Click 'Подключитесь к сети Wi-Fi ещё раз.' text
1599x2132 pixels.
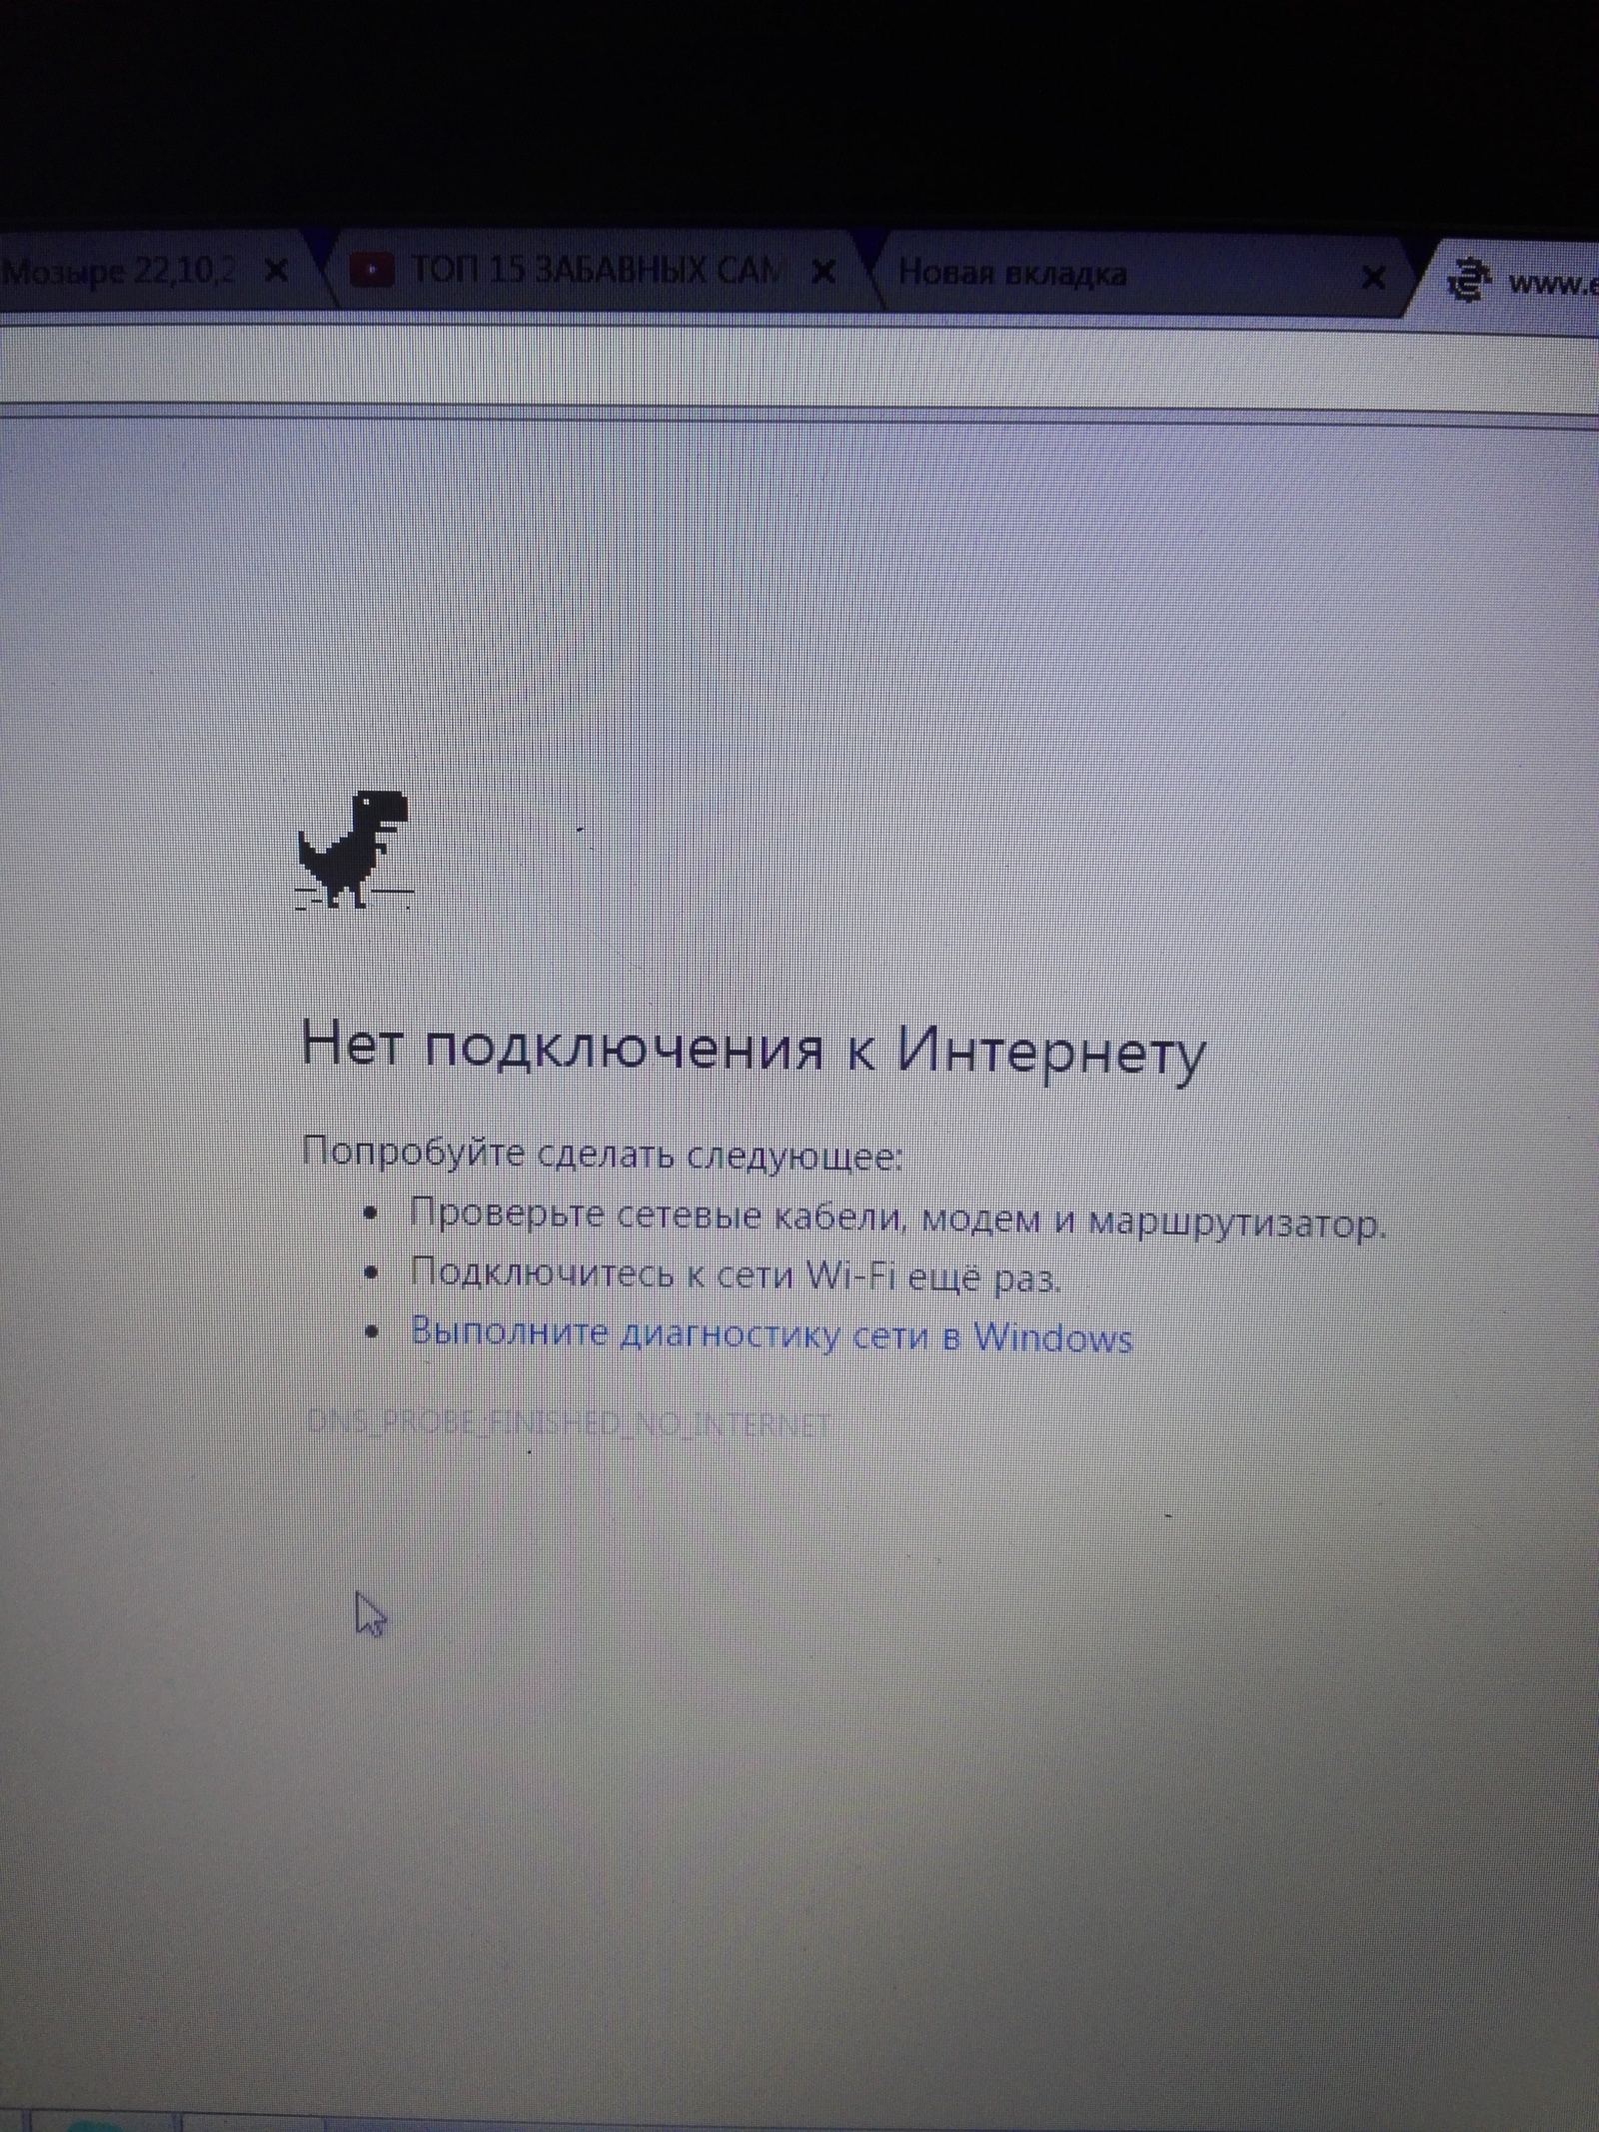click(x=736, y=1274)
